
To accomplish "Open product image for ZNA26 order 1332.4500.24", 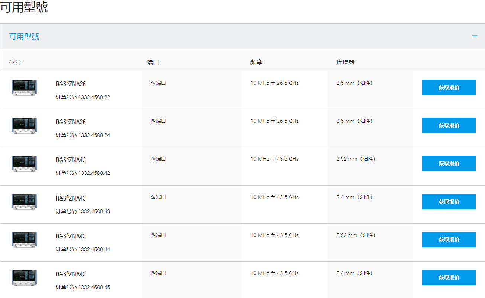I will coord(24,126).
